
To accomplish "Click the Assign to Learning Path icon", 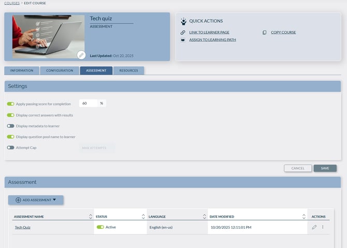I will coord(183,40).
